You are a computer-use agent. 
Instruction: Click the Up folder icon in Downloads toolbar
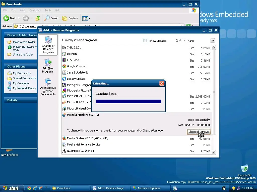[x=38, y=18]
